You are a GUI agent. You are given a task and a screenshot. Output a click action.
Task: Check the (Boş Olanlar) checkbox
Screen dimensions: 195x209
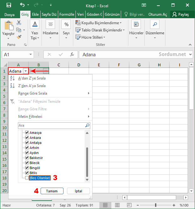click(x=27, y=178)
